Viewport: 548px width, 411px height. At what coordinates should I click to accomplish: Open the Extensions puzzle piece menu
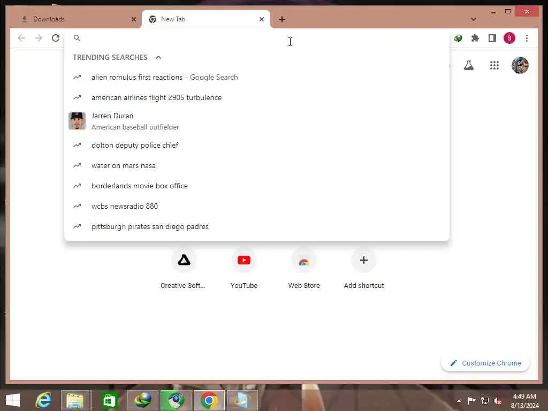click(x=475, y=38)
